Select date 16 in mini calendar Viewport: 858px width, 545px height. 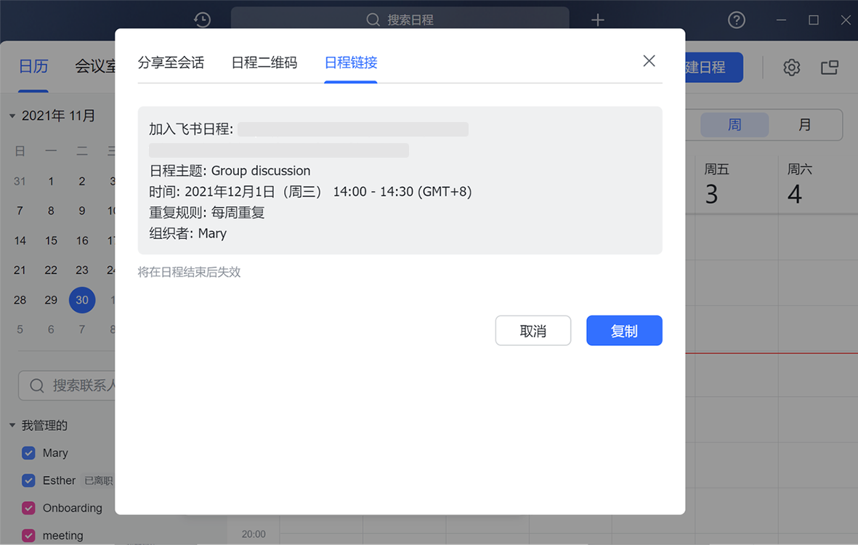click(82, 241)
